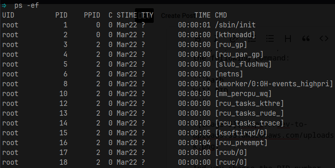This screenshot has height=168, width=335.
Task: Click the kworker/0:0H-events_highpri entry
Action: pyautogui.click(x=274, y=84)
